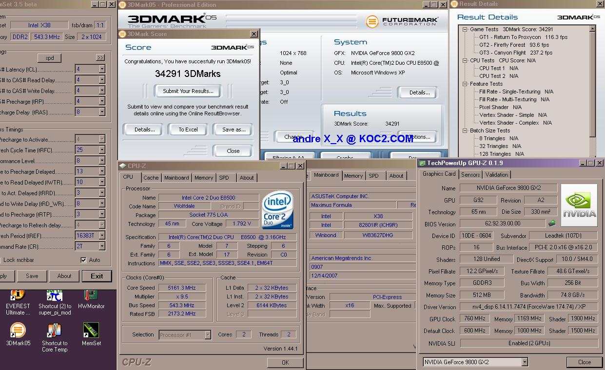Image resolution: width=605 pixels, height=370 pixels.
Task: Click the spd button in MemSet
Action: pos(50,57)
